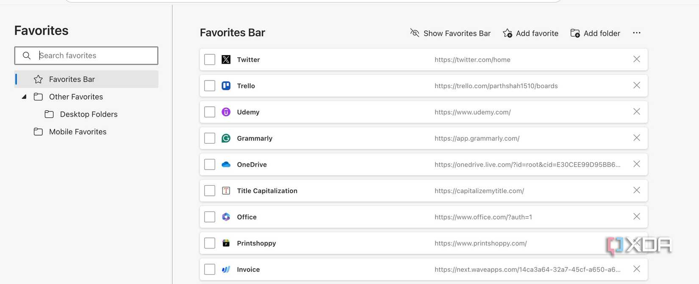This screenshot has height=284, width=699.
Task: Click the Grammarly favorite name
Action: 255,139
